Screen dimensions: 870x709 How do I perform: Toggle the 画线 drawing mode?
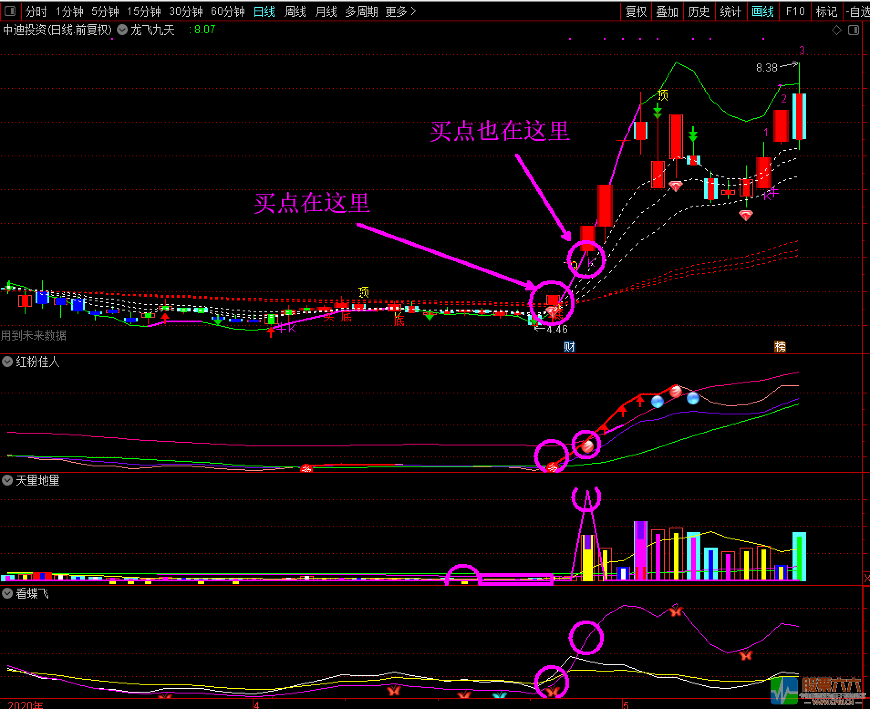[x=762, y=11]
